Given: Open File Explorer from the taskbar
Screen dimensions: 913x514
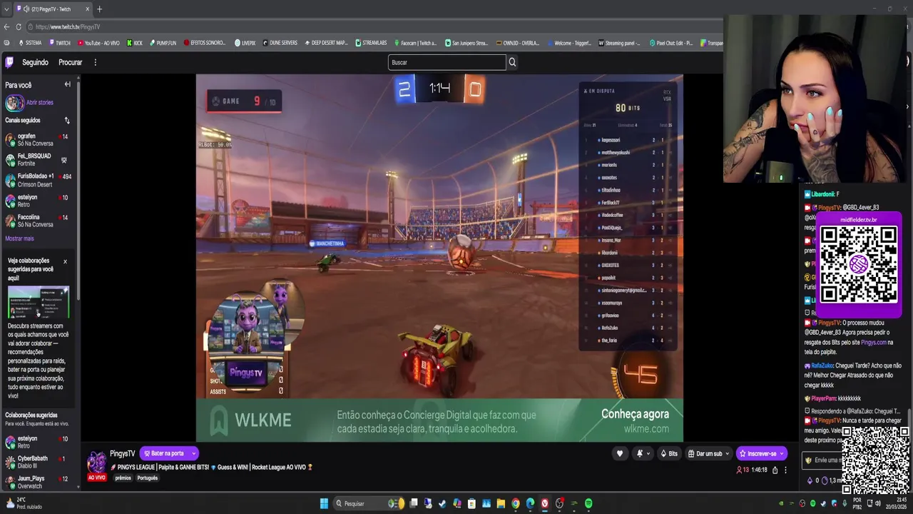Looking at the screenshot, I should 501,503.
